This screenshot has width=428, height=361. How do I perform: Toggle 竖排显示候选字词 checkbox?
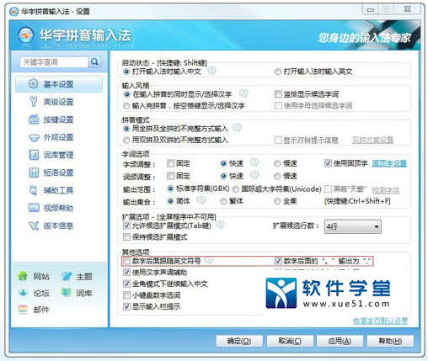tap(278, 94)
